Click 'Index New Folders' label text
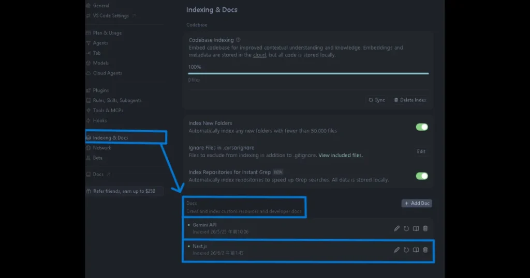Viewport: 530px width, 278px height. point(210,123)
